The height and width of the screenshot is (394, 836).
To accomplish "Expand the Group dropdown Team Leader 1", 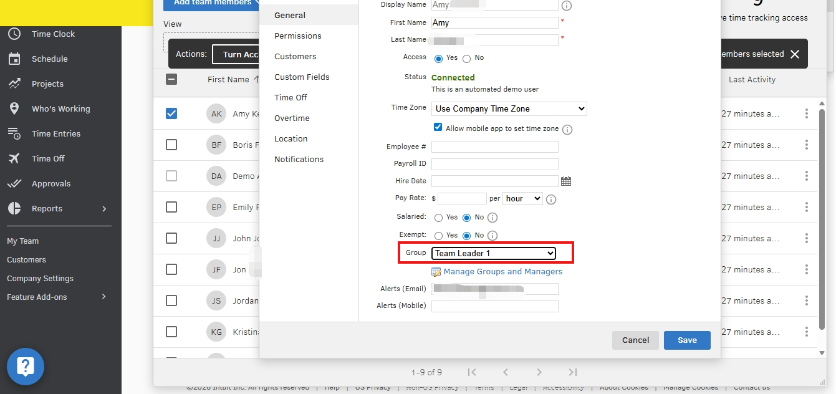I will point(494,253).
